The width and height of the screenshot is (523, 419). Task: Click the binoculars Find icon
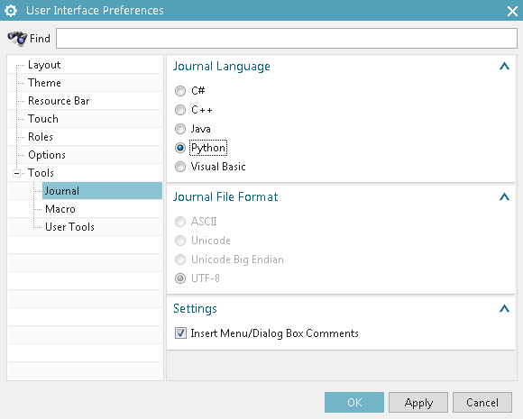pyautogui.click(x=17, y=39)
